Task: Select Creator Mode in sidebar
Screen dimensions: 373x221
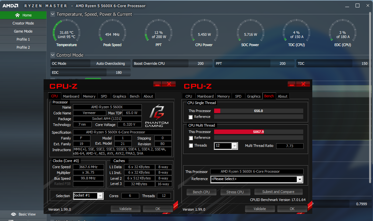Action: [x=23, y=23]
